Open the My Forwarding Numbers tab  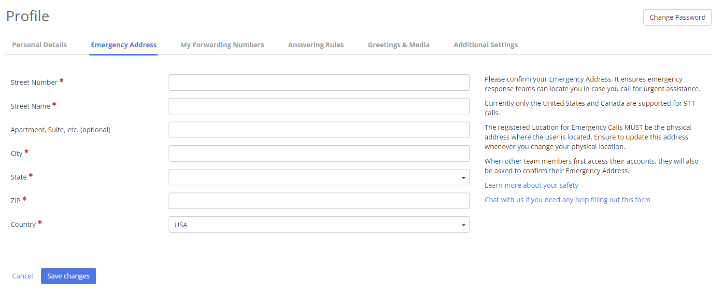click(x=222, y=45)
